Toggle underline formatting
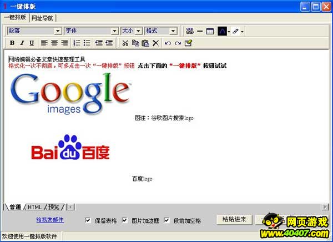The image size is (333, 242). point(32,43)
